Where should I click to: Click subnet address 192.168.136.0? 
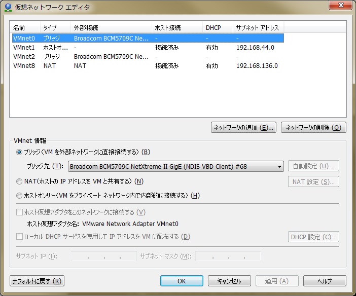pyautogui.click(x=257, y=65)
